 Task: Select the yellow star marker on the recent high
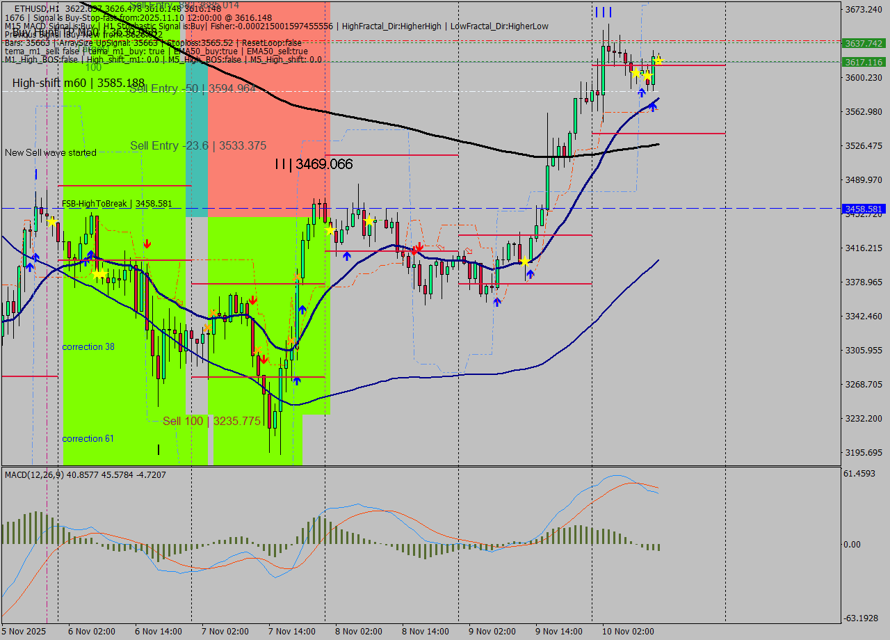tap(658, 61)
